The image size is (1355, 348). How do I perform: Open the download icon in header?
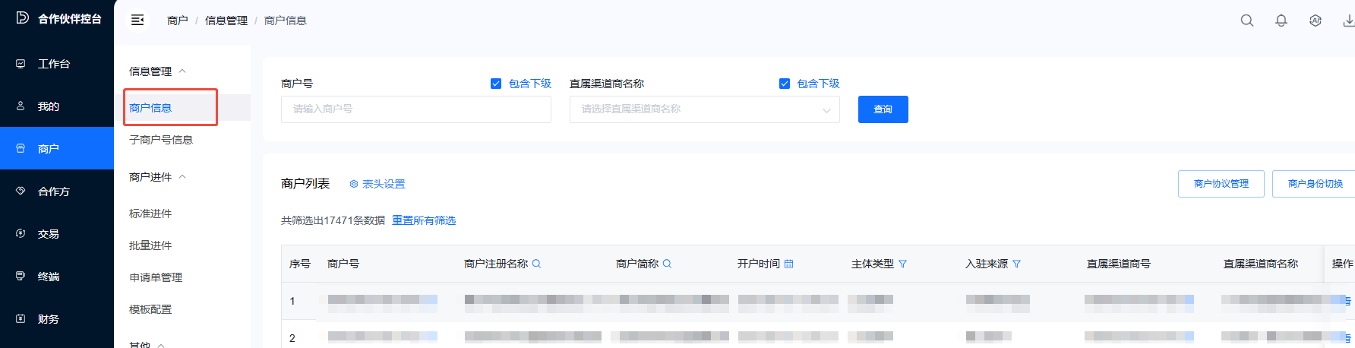coord(1349,21)
